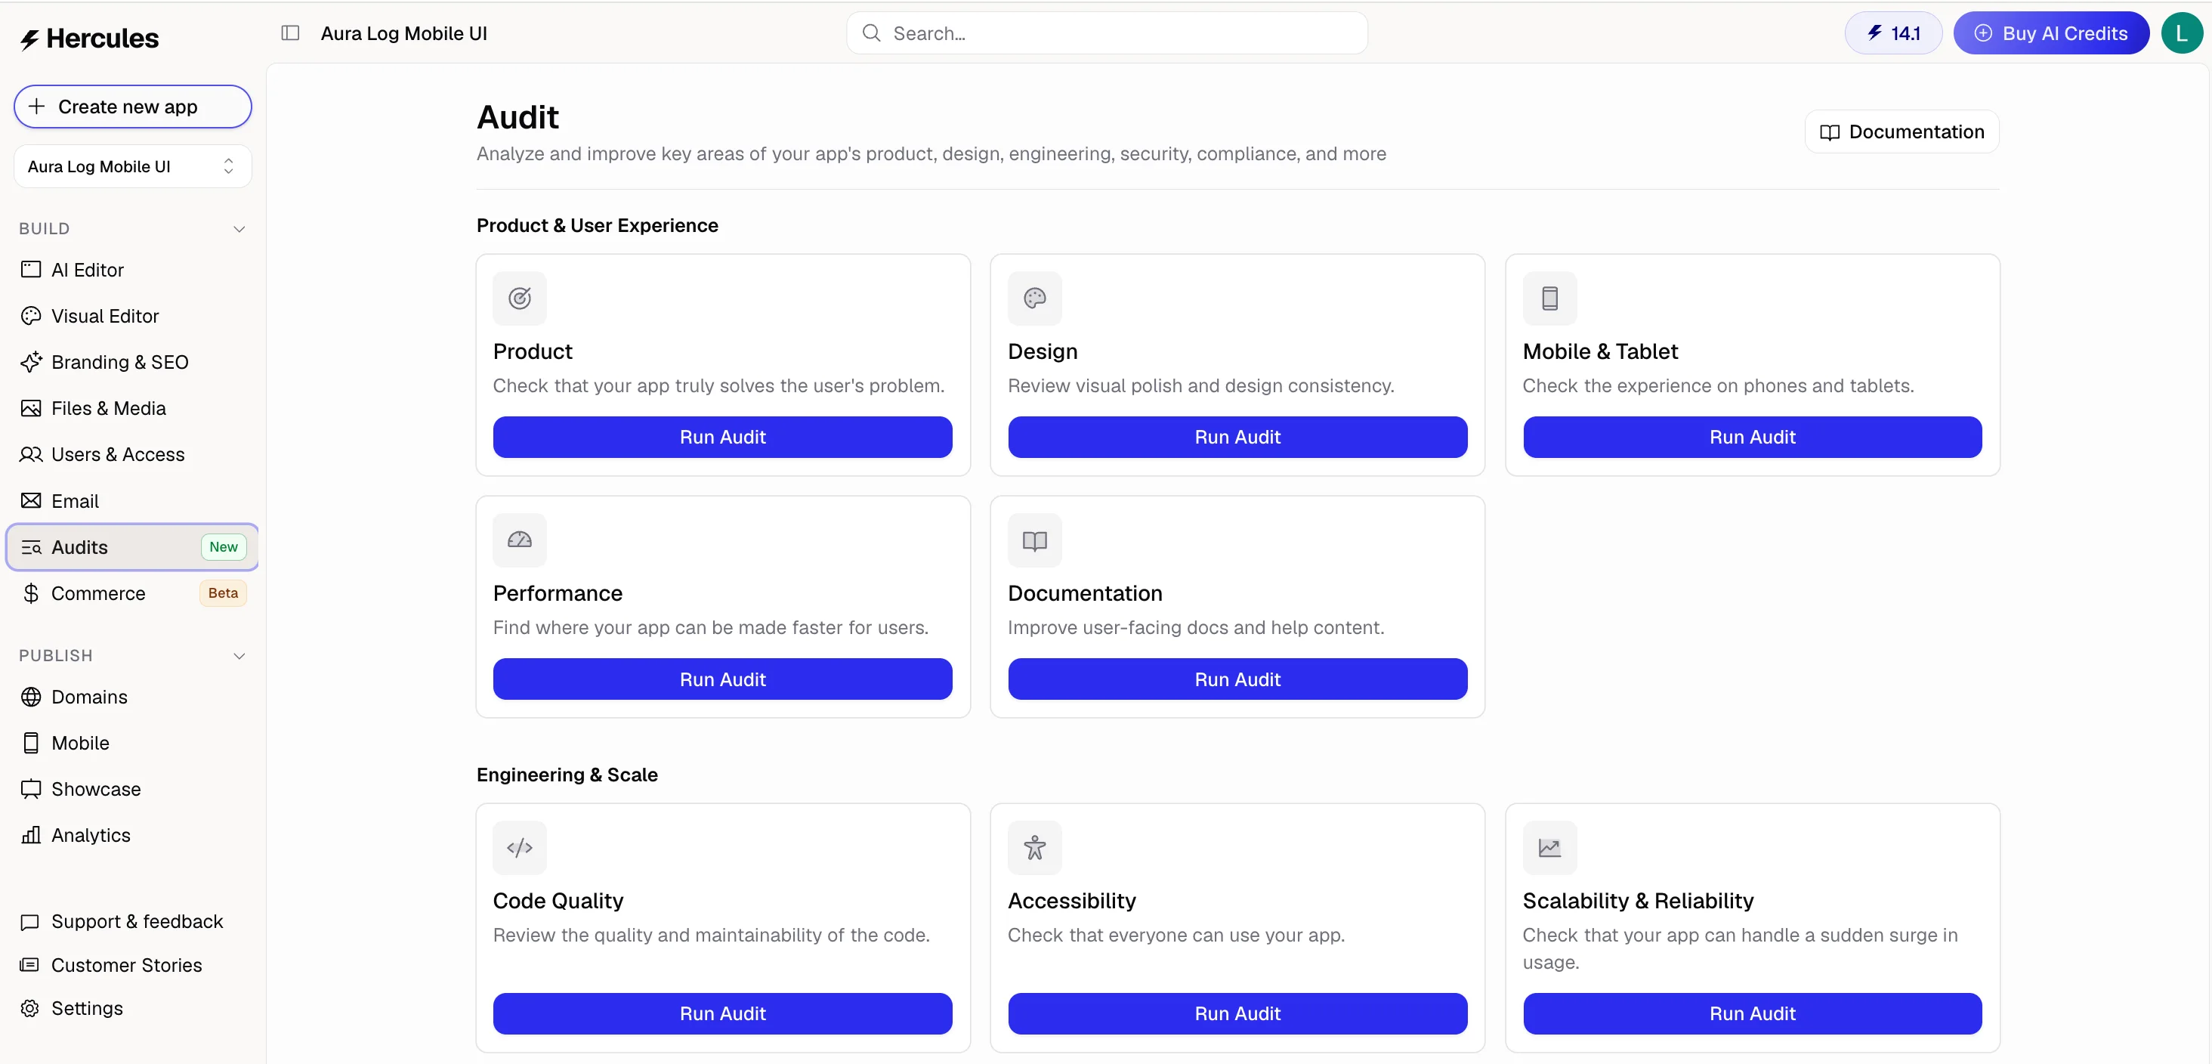Click the 14.1 credits badge

point(1892,32)
